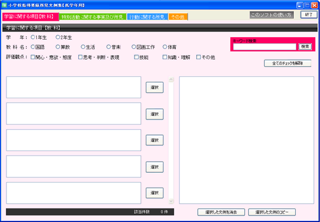This screenshot has width=320, height=222.
Task: Click the 終了 exit button
Action: 309,15
